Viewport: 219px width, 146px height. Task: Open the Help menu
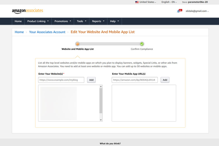click(x=114, y=21)
